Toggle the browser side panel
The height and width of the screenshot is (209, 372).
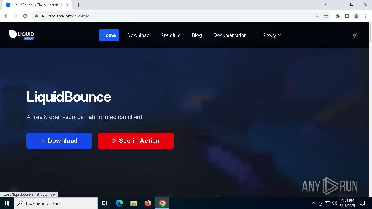tap(347, 16)
